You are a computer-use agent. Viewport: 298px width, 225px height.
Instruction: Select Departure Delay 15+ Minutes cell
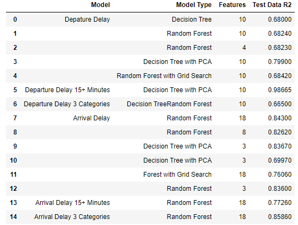click(67, 90)
